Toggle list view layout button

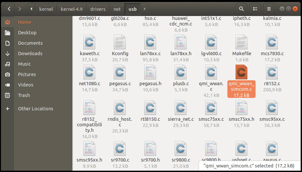click(x=255, y=9)
